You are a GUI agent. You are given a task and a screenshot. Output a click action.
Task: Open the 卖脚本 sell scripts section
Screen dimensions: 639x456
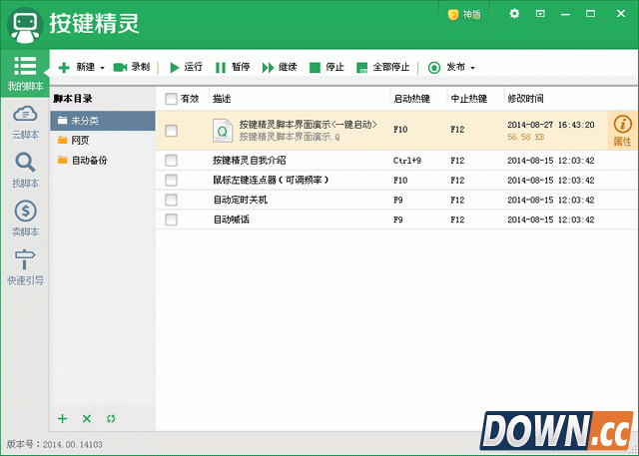25,219
